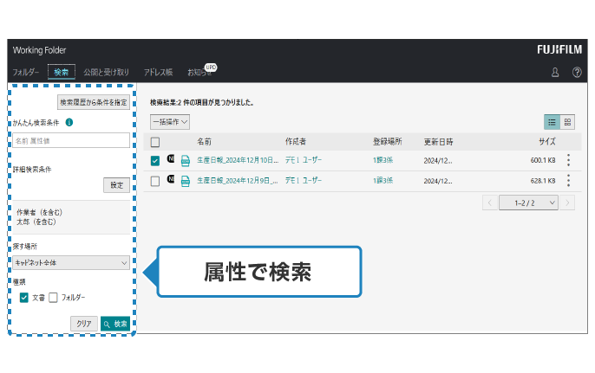Click 検索履歴から条件を指定 button

[94, 102]
